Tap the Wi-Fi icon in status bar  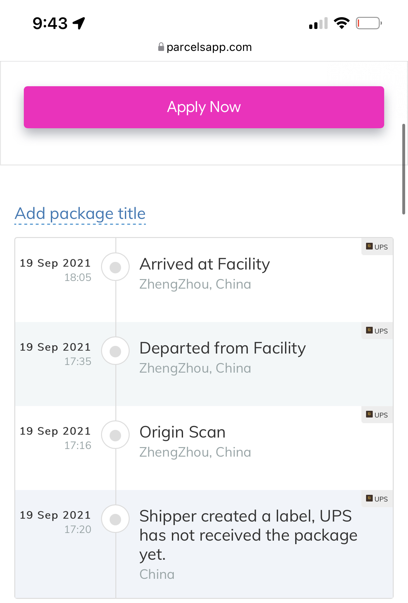click(x=342, y=23)
